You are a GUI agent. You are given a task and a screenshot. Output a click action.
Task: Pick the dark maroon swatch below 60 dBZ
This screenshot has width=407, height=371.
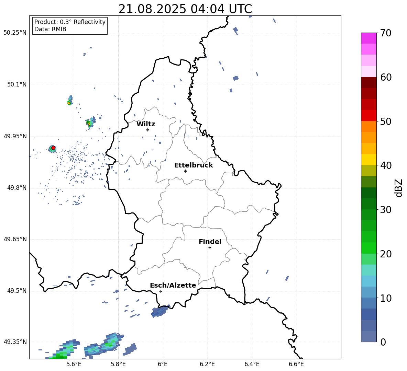tap(368, 82)
